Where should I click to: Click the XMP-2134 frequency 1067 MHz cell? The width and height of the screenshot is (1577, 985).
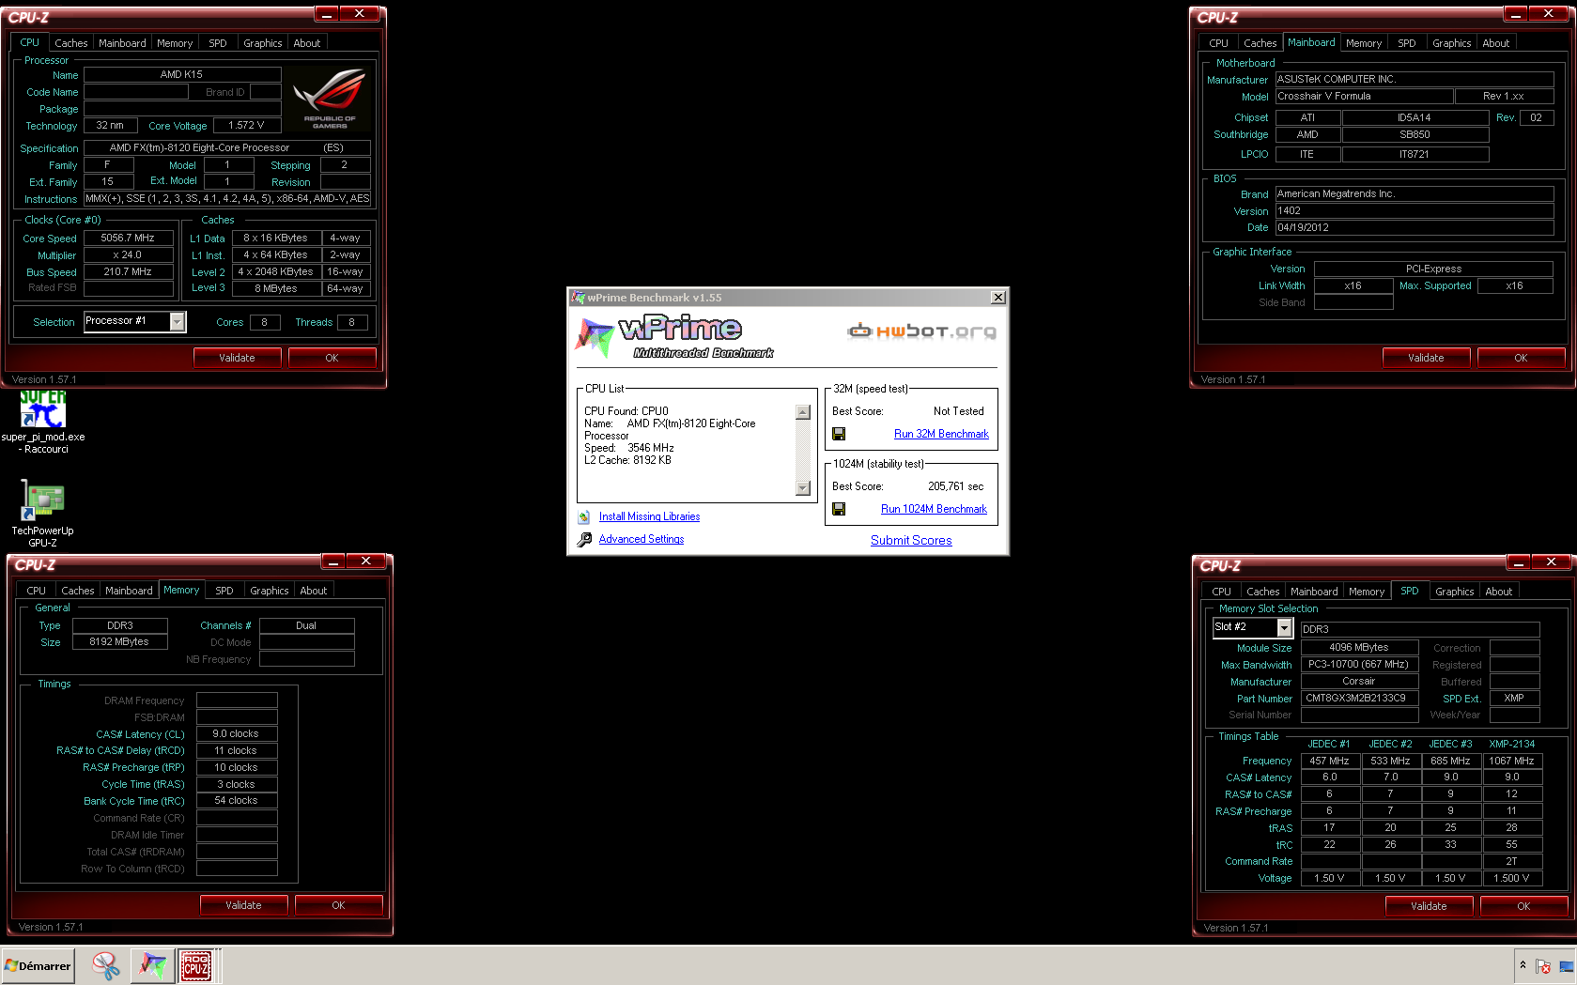(x=1511, y=762)
